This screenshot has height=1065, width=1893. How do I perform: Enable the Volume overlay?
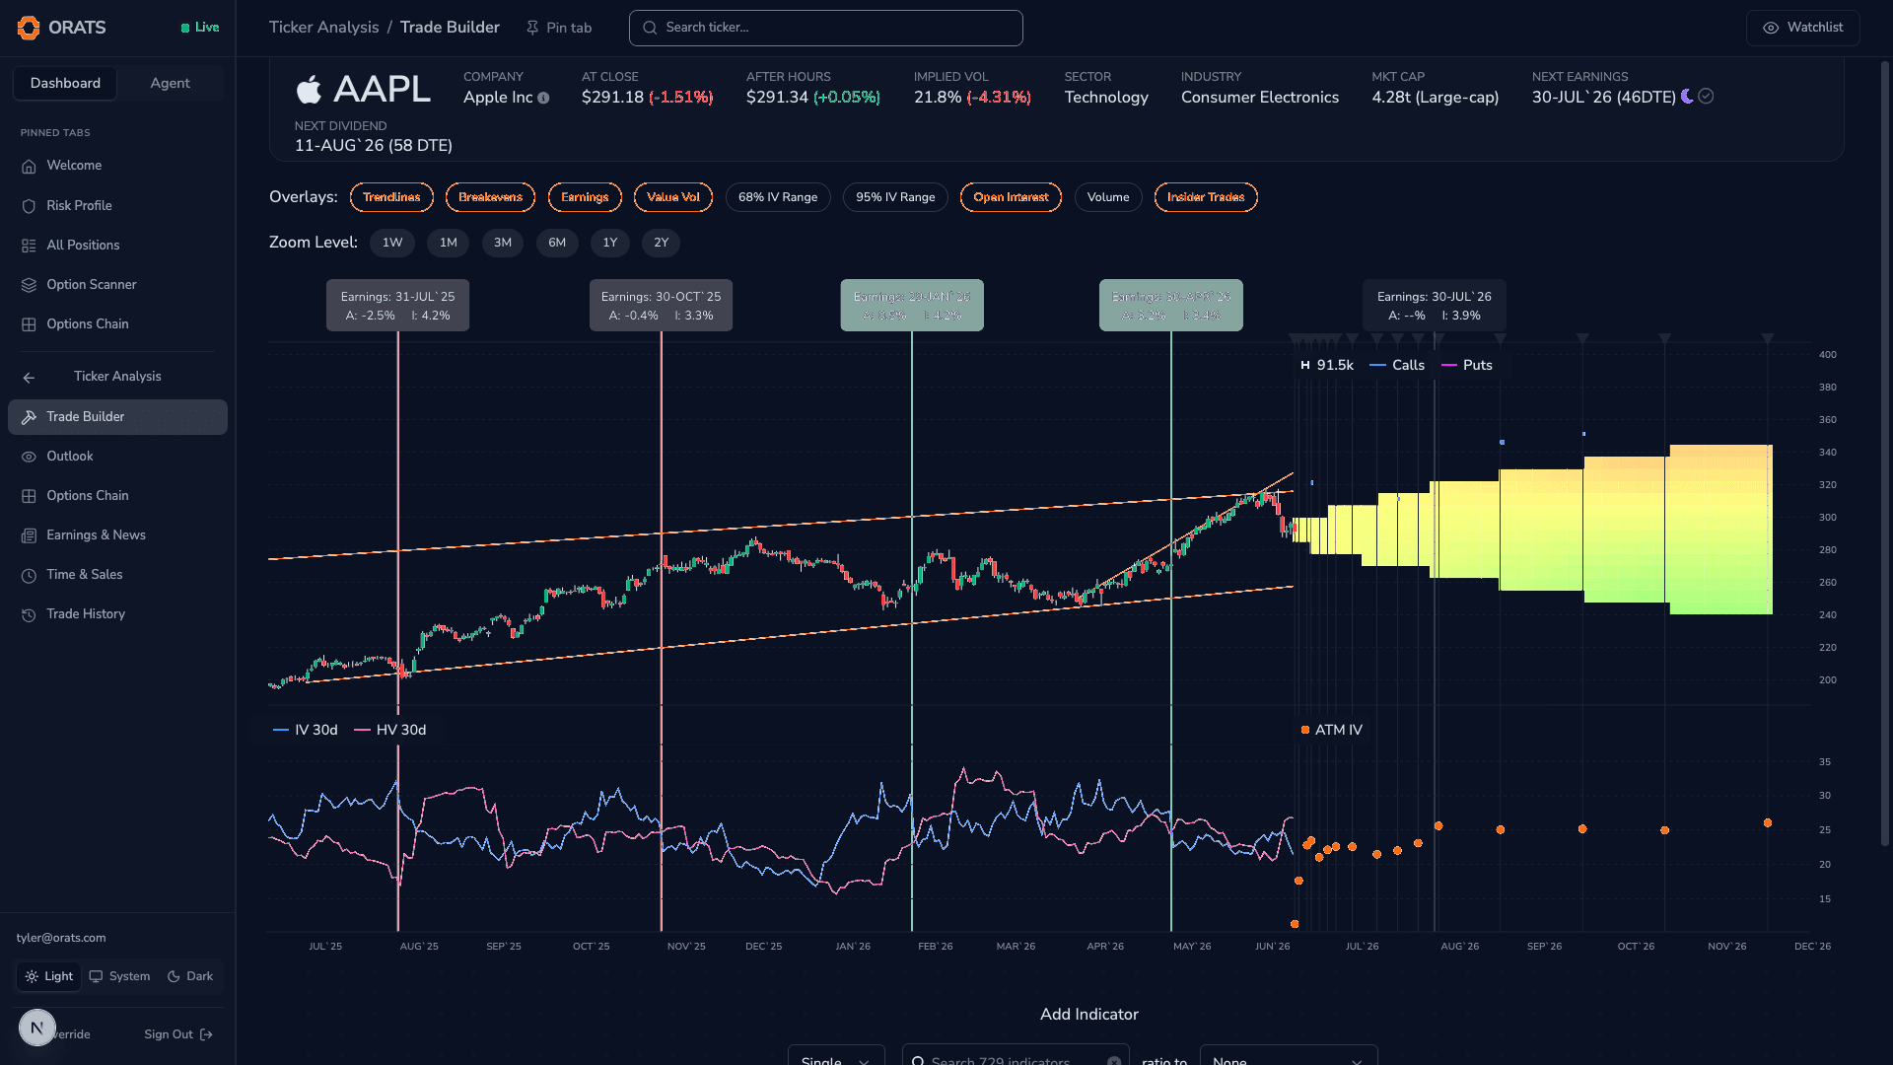1108,197
